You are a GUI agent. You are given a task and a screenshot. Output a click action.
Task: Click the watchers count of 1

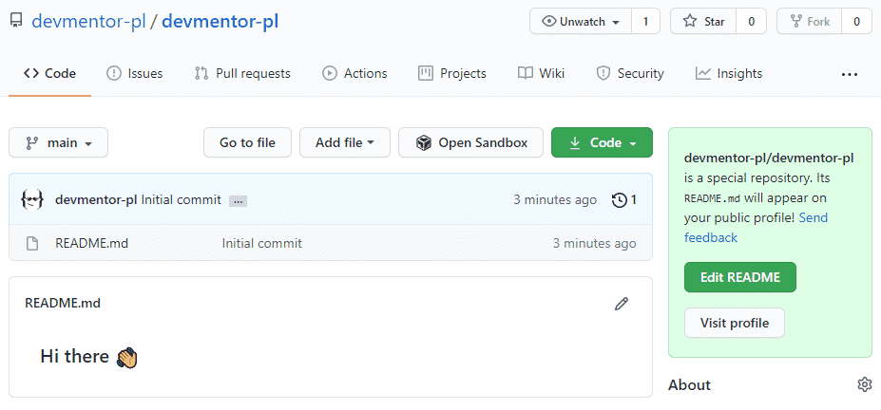645,22
